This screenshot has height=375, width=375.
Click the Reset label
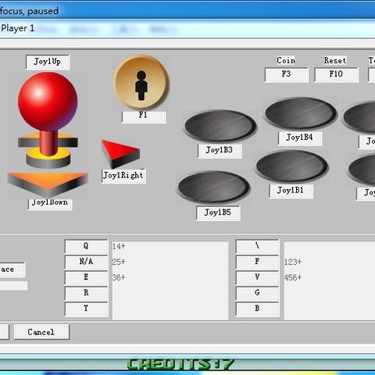tap(335, 60)
